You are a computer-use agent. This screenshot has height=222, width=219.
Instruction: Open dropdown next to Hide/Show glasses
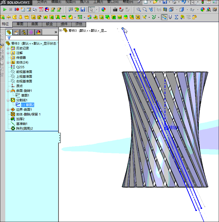198,10
